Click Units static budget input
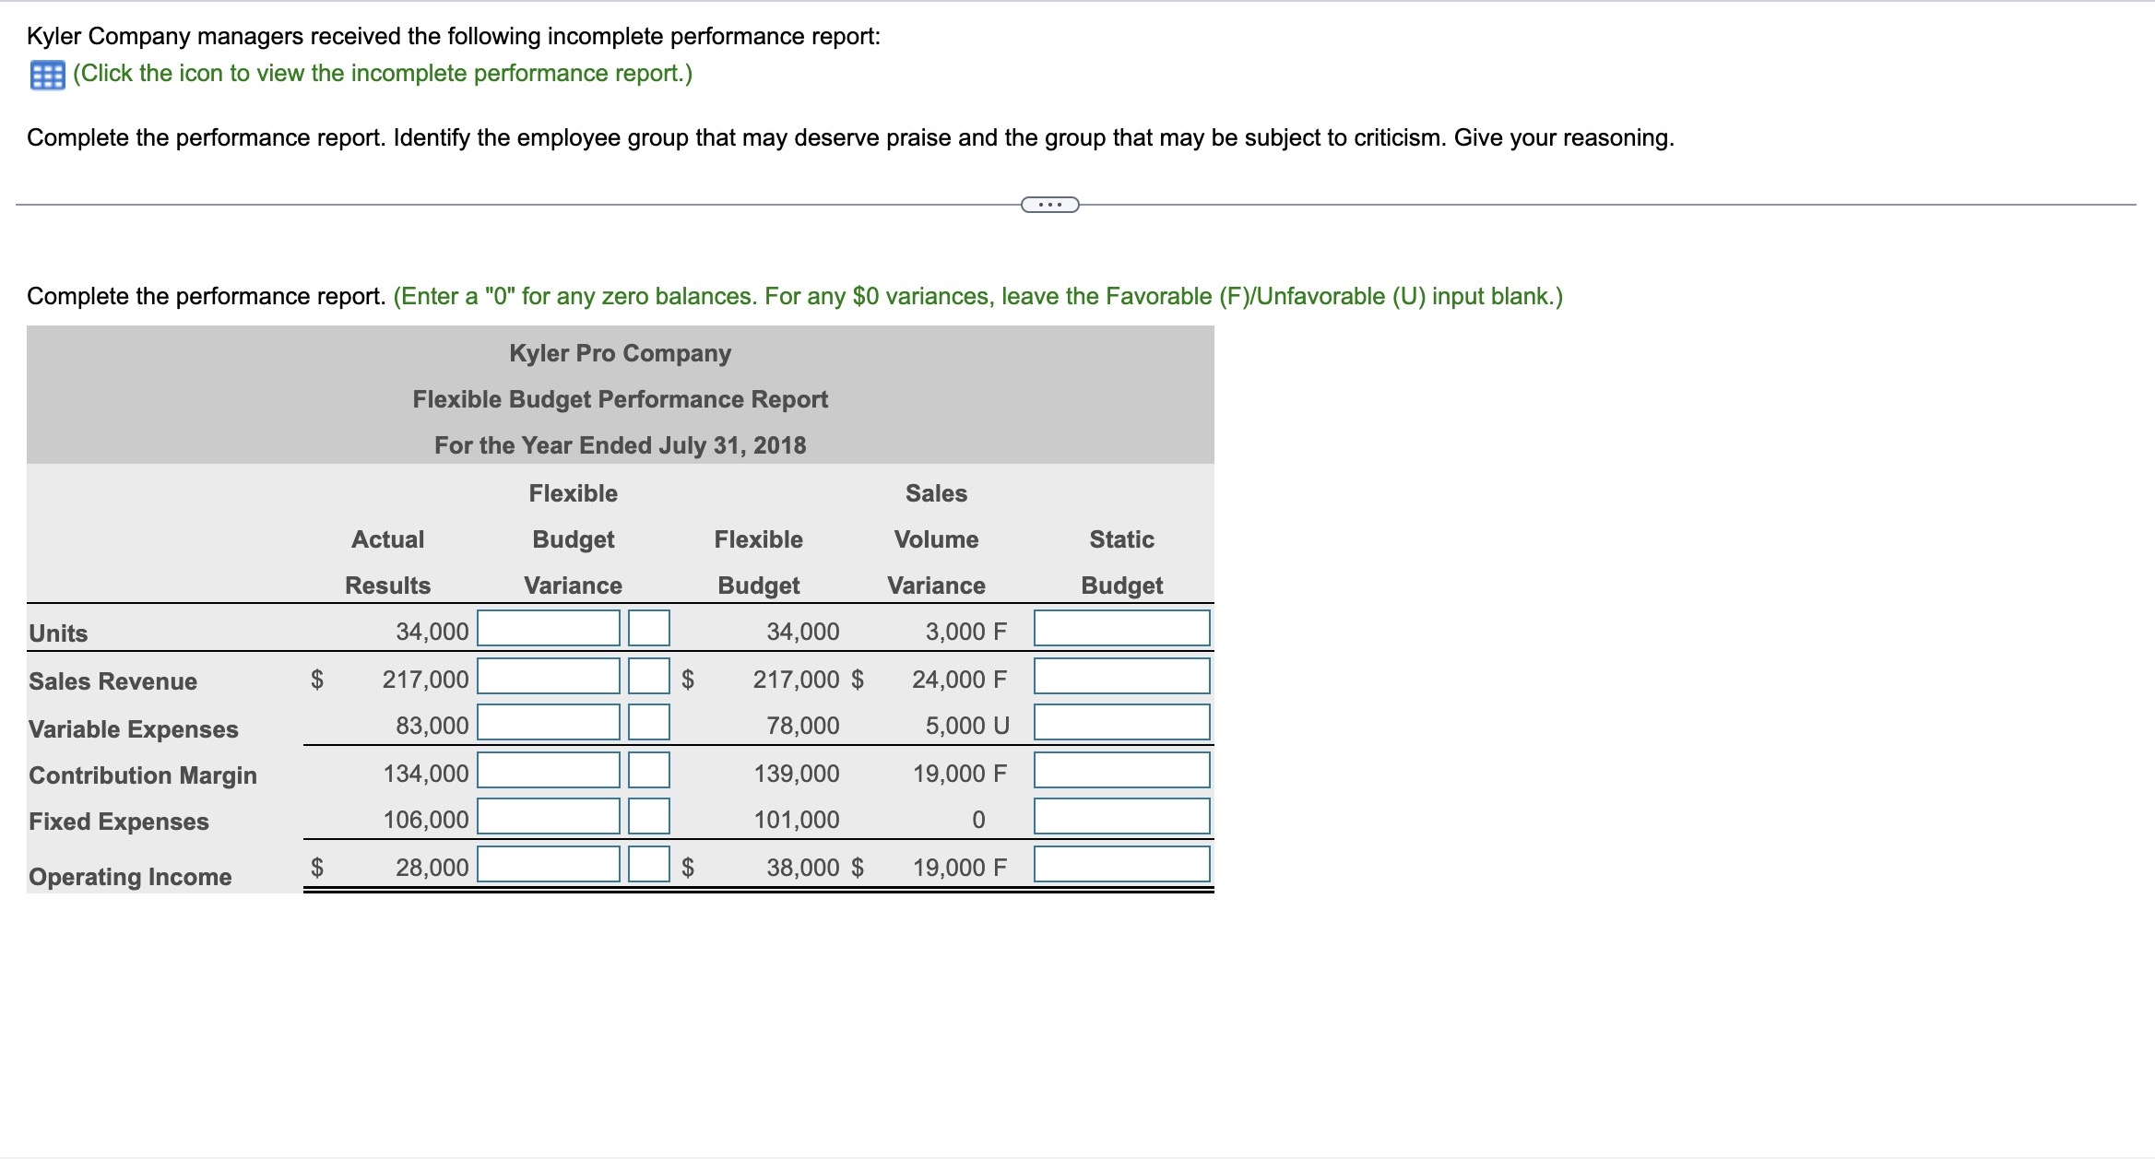The width and height of the screenshot is (2155, 1159). pos(1122,629)
